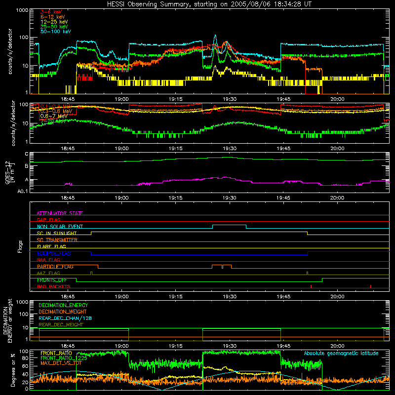This screenshot has height=395, width=395.
Task: Select the 12-25 keV legend label
Action: [x=54, y=22]
